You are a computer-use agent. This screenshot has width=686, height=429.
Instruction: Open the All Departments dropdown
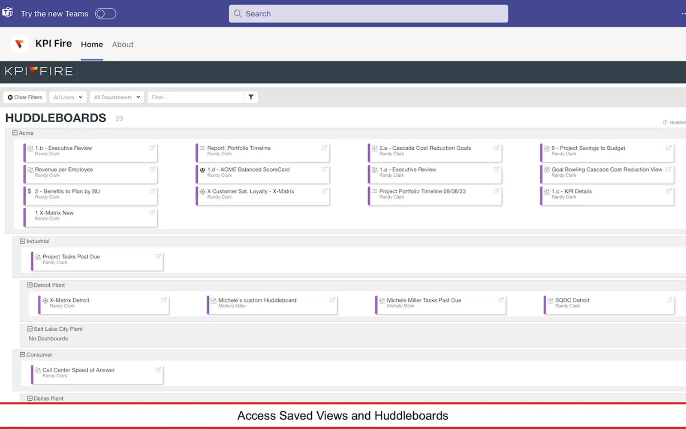tap(117, 97)
